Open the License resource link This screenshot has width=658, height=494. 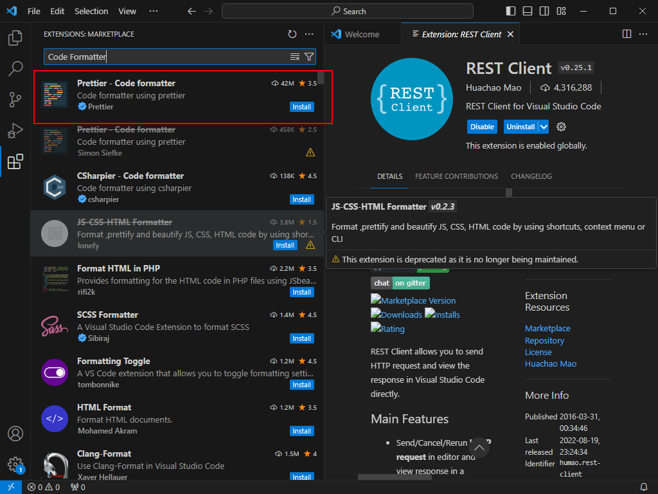pyautogui.click(x=538, y=352)
